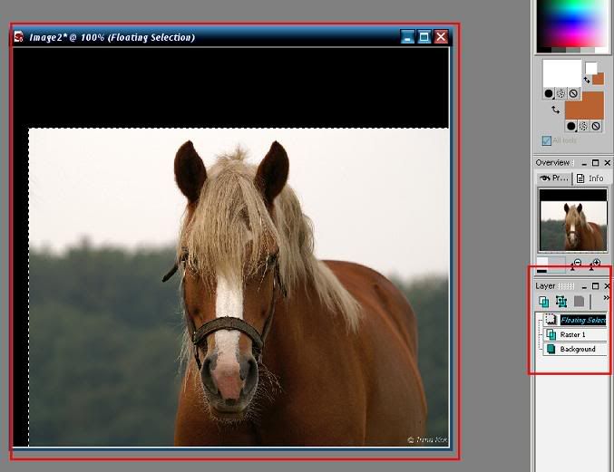This screenshot has height=472, width=614.
Task: Maximize the Overview palette
Action: pos(596,163)
